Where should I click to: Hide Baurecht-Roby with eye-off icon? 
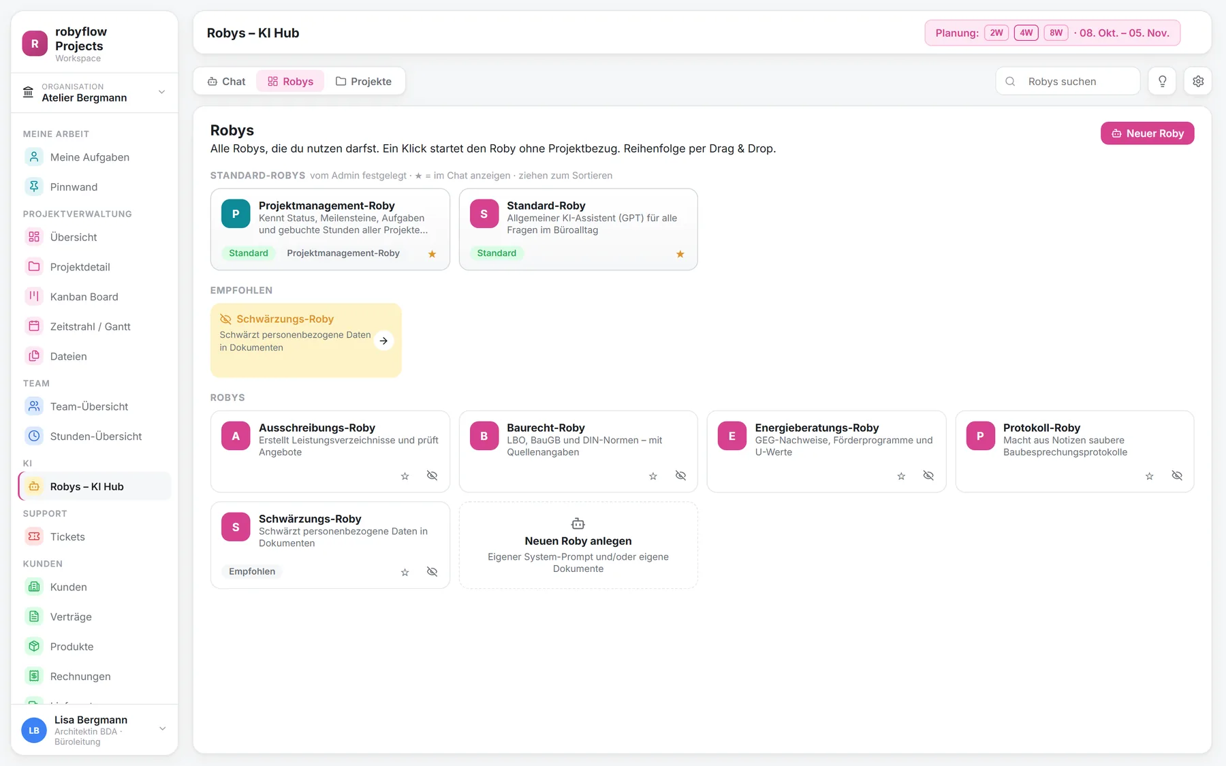tap(680, 476)
